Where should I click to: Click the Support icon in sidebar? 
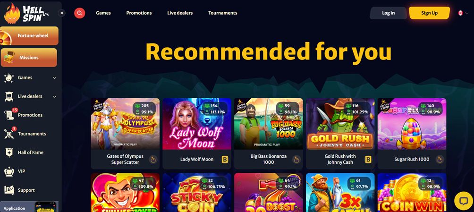[9, 190]
